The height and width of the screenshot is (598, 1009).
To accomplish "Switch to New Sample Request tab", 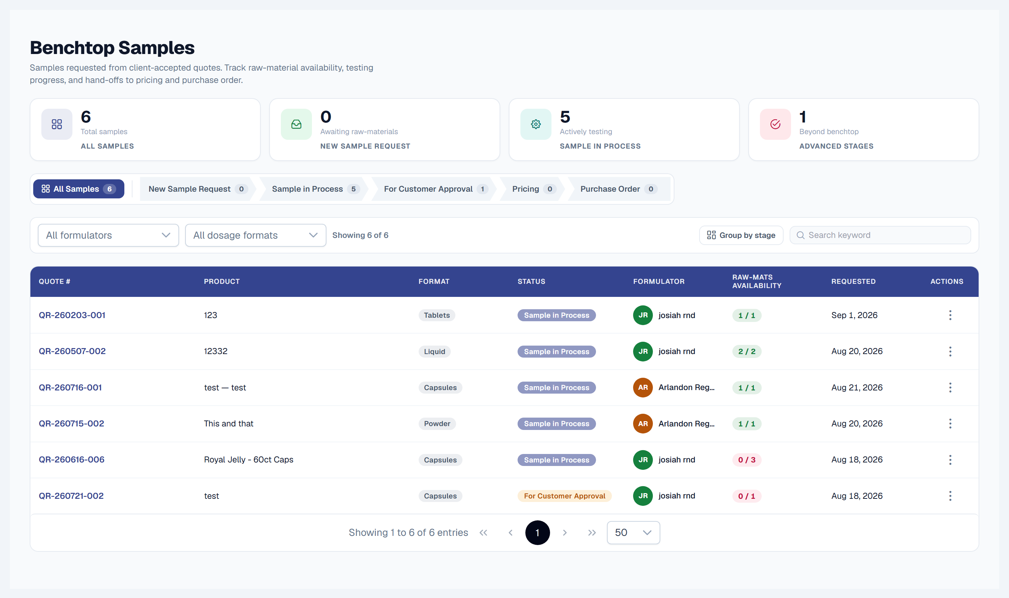I will coord(198,189).
